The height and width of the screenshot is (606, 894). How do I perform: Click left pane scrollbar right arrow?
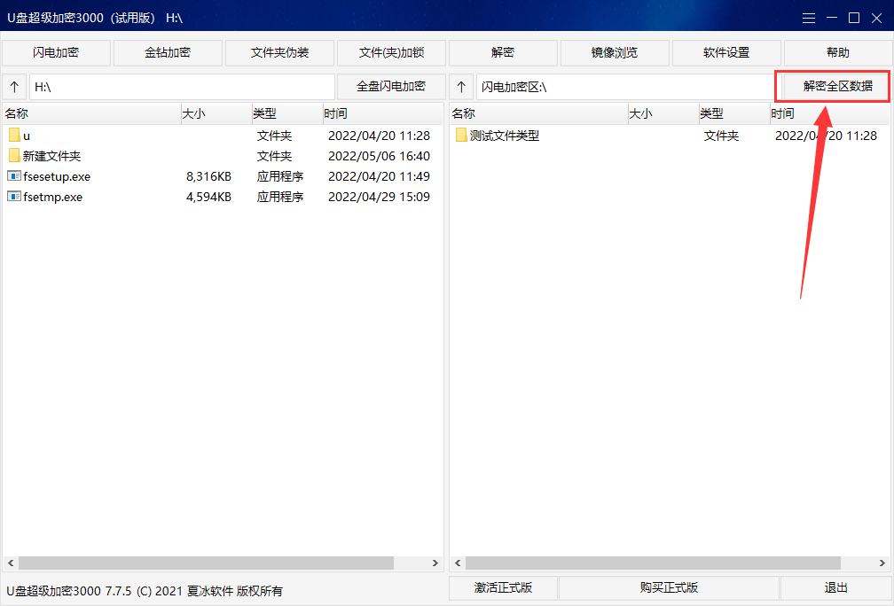[x=435, y=563]
